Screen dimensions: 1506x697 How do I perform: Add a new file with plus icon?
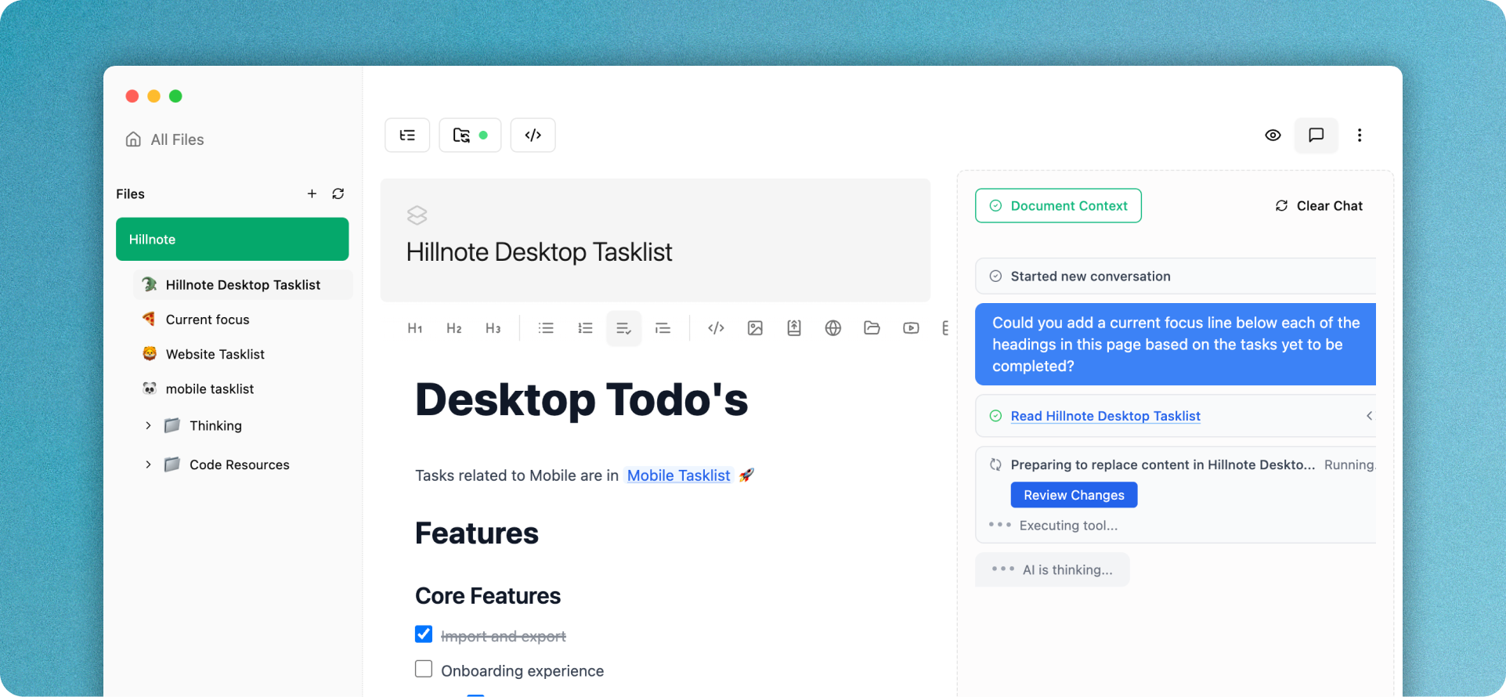click(x=312, y=193)
